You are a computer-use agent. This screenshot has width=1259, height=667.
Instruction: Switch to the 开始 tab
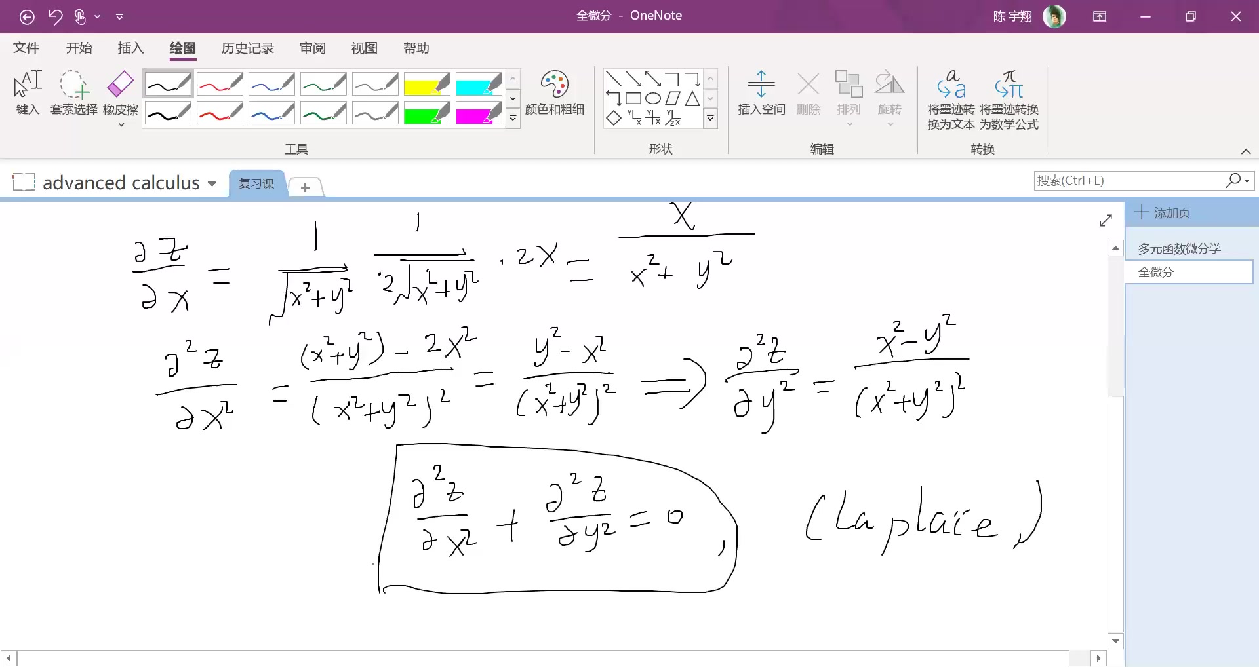tap(79, 48)
